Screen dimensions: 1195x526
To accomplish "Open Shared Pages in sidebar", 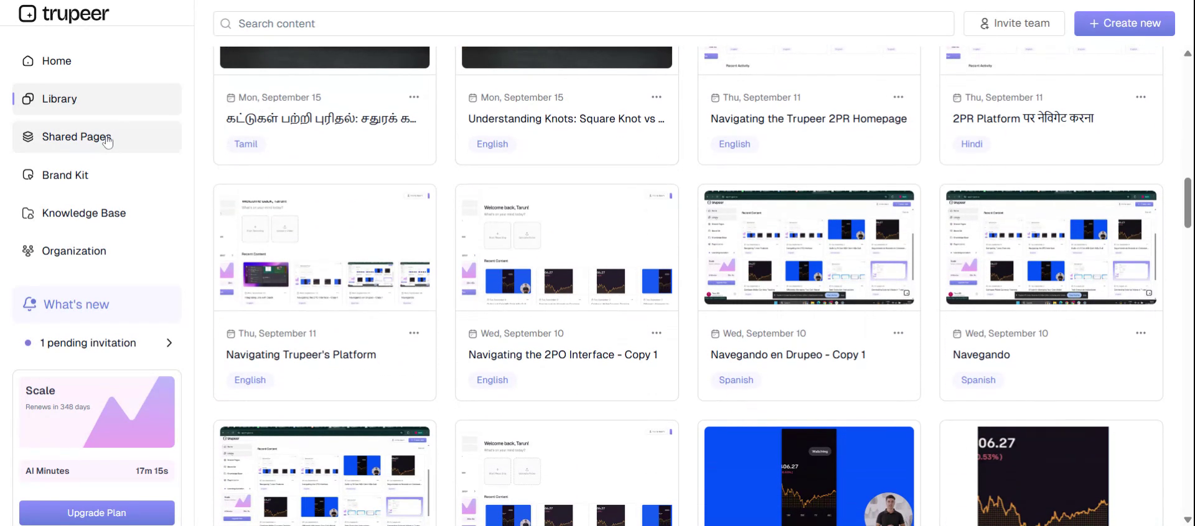I will [96, 137].
